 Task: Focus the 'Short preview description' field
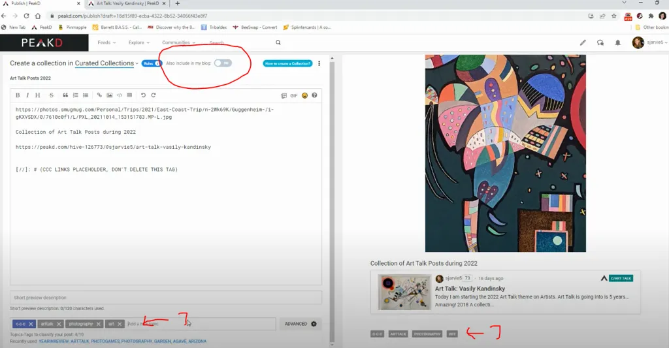(165, 298)
